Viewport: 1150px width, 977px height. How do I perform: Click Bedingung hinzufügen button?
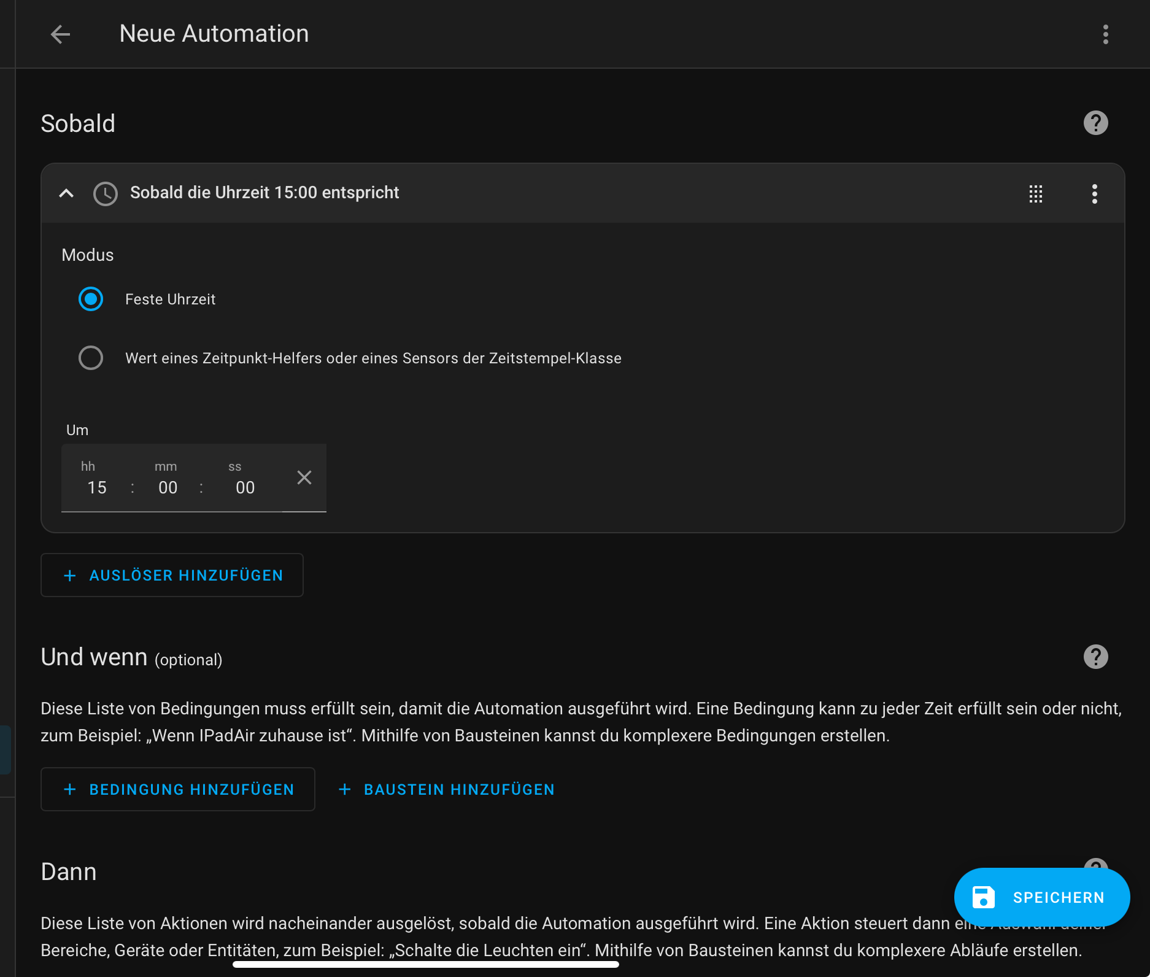tap(178, 789)
